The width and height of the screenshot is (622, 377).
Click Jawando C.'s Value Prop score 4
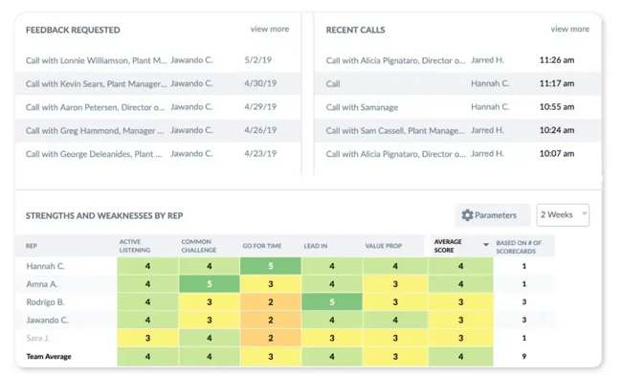(x=395, y=320)
